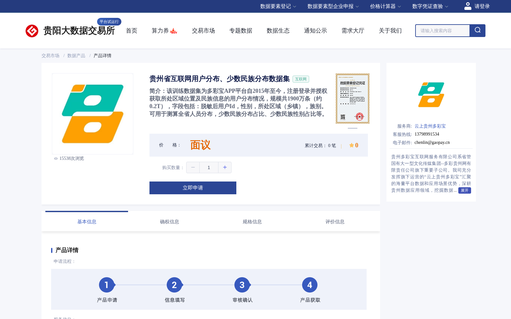The image size is (511, 319).
Task: Click the large product logo image
Action: [93, 114]
